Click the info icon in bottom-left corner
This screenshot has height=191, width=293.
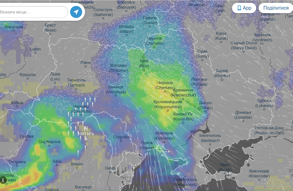click(x=4, y=180)
